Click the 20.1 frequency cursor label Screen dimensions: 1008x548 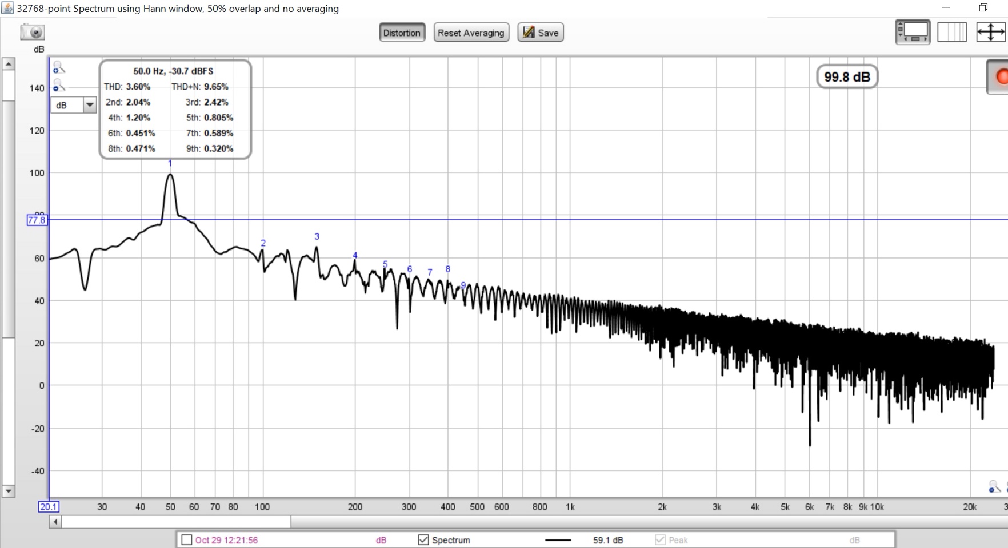click(x=49, y=506)
